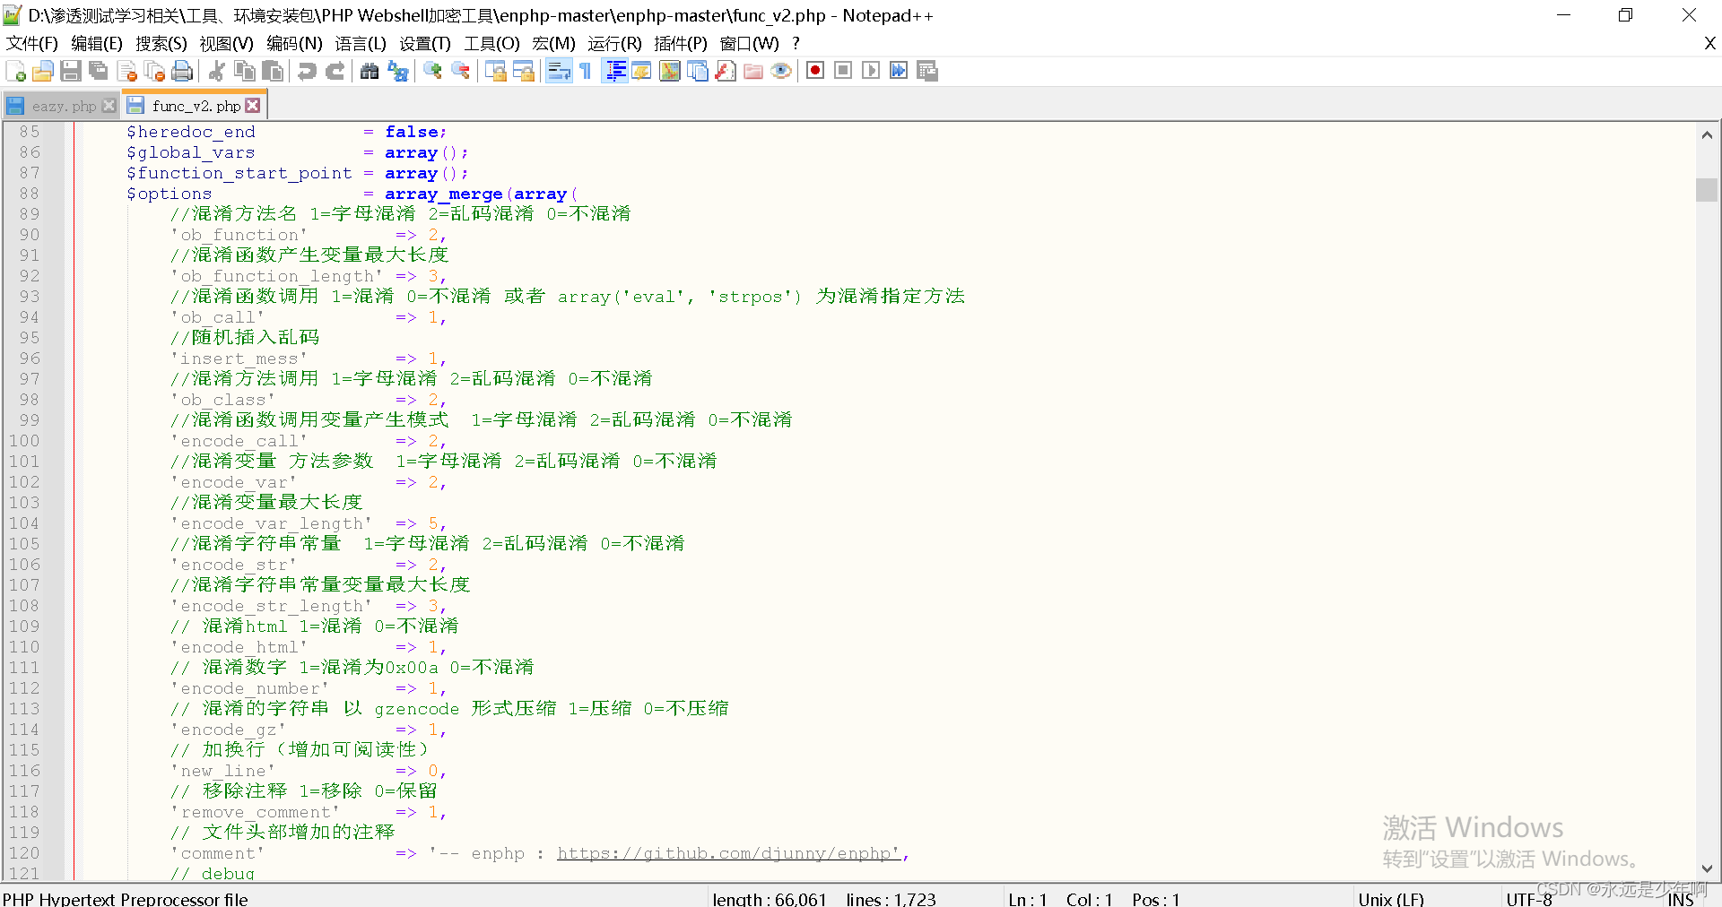Open the Replace toolbar icon
This screenshot has width=1722, height=907.
click(x=397, y=71)
